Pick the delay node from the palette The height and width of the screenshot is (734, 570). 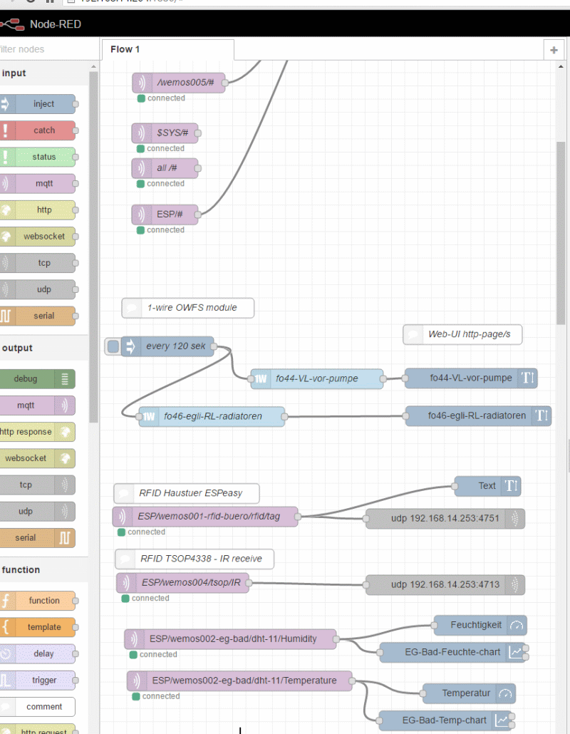coord(38,654)
